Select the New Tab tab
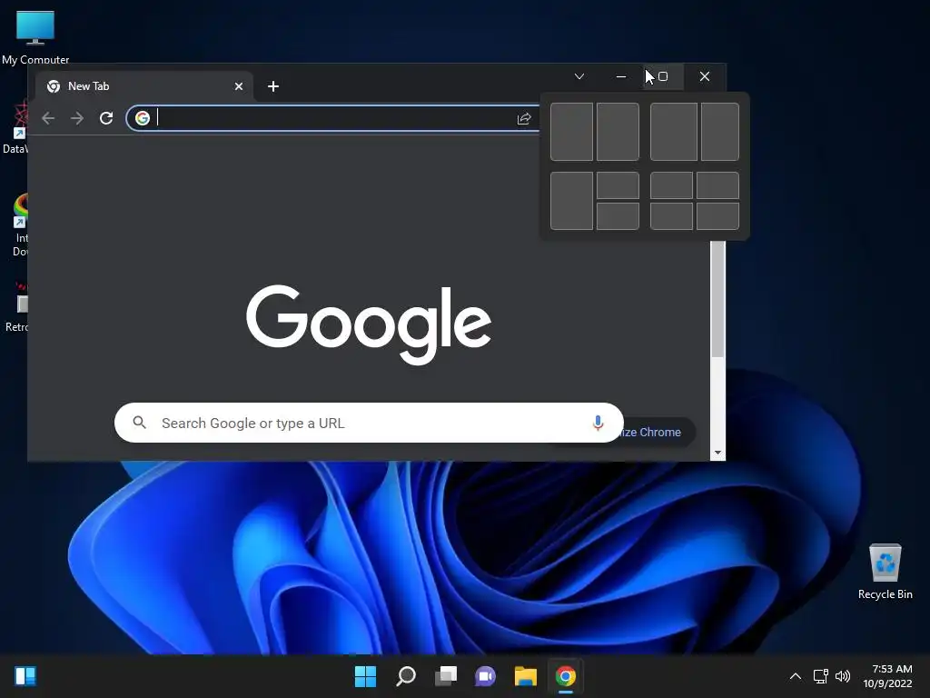The width and height of the screenshot is (930, 698). point(144,86)
